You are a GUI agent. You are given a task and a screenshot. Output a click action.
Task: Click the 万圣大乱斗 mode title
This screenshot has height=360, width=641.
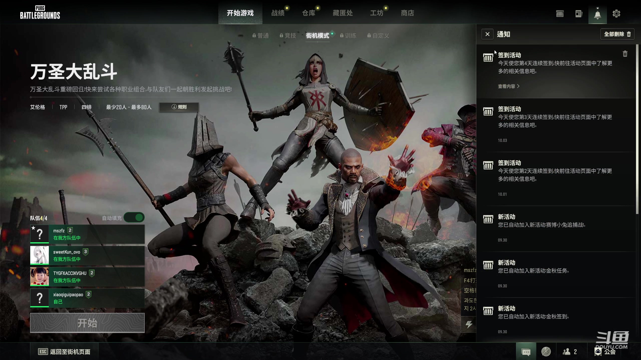(74, 72)
